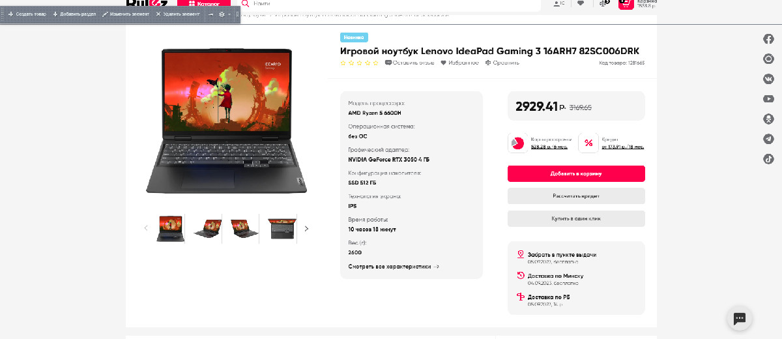Open the TikTok social link icon
The image size is (782, 339).
coord(769,159)
